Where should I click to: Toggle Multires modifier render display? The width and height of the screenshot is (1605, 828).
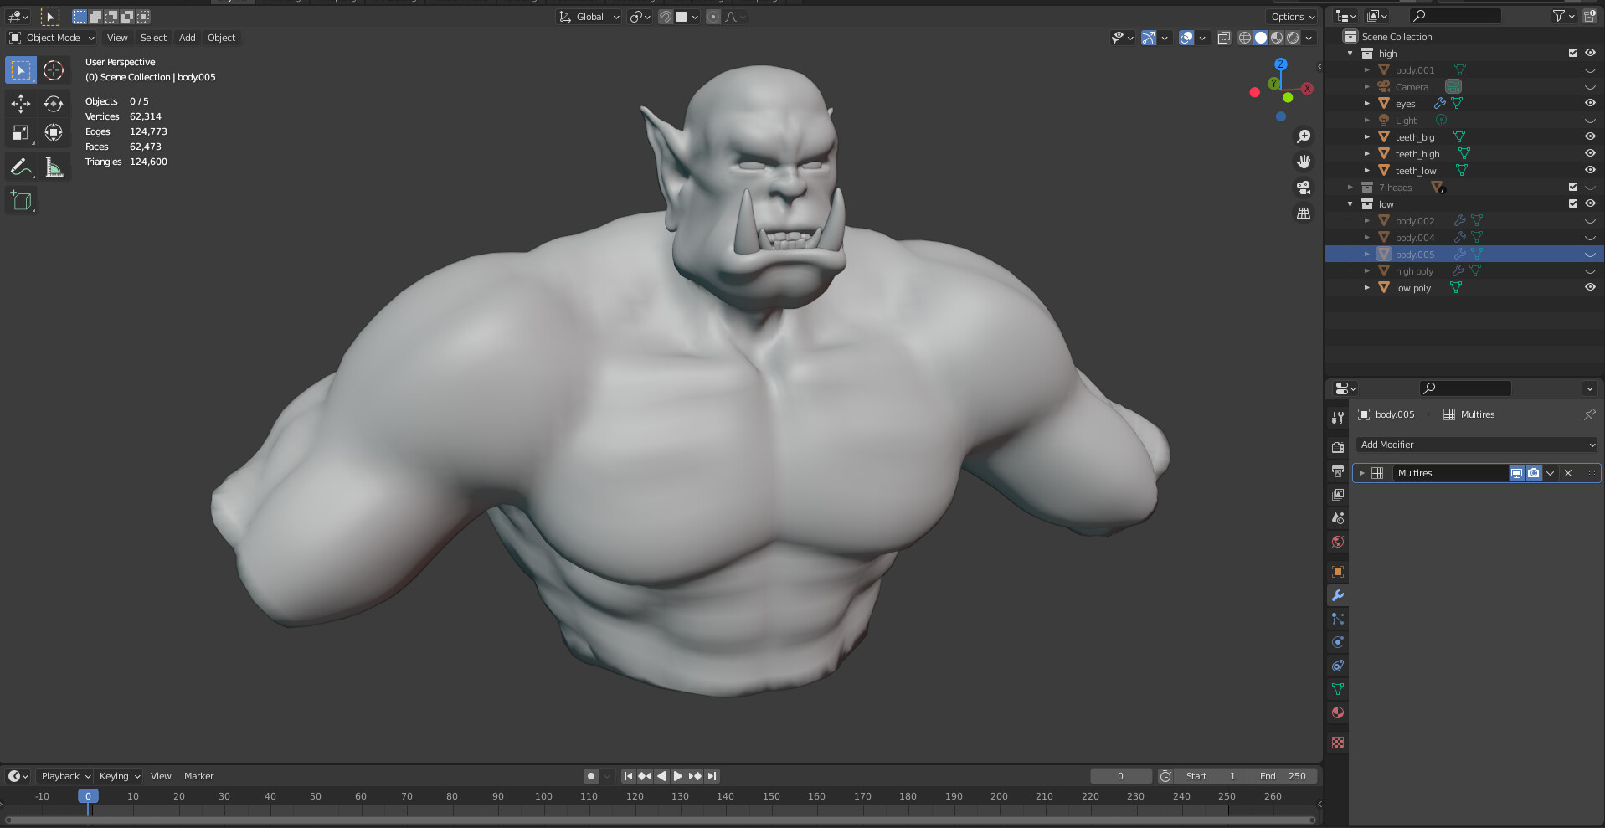(x=1533, y=473)
